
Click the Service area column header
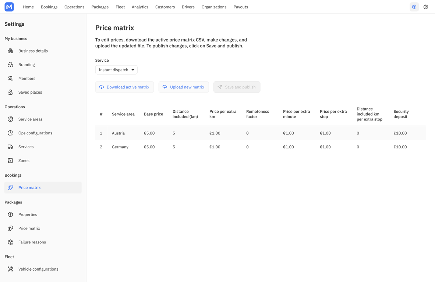pyautogui.click(x=123, y=114)
